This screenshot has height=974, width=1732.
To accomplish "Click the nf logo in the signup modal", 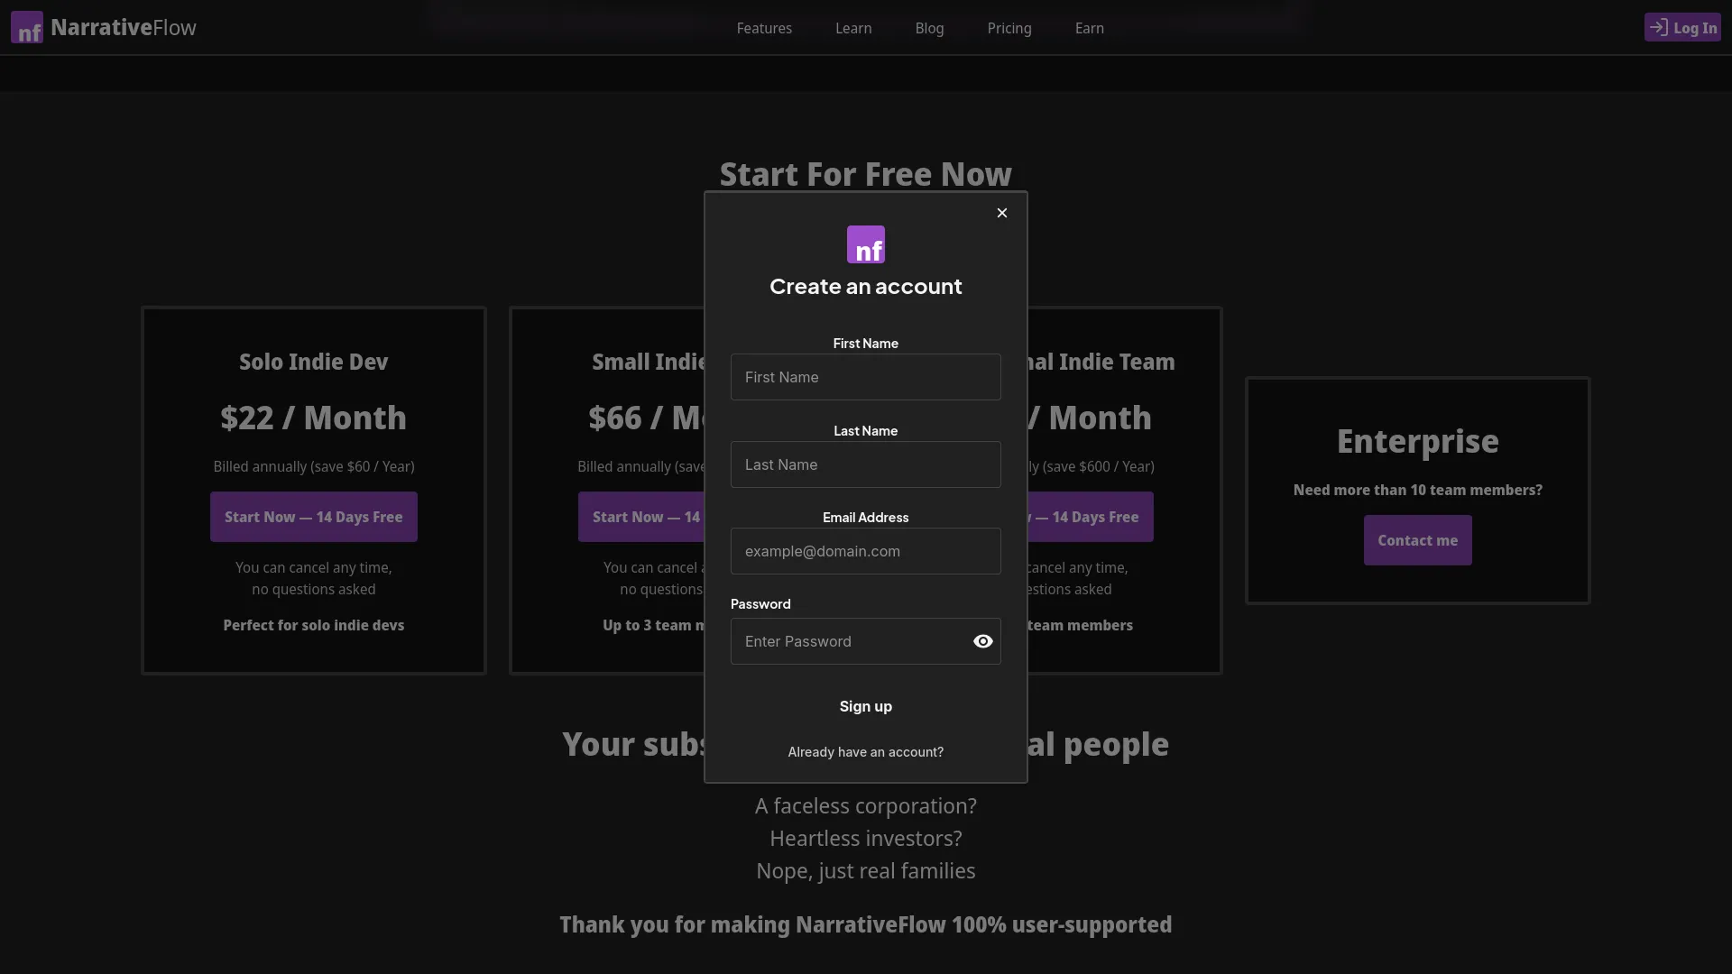I will pos(865,244).
